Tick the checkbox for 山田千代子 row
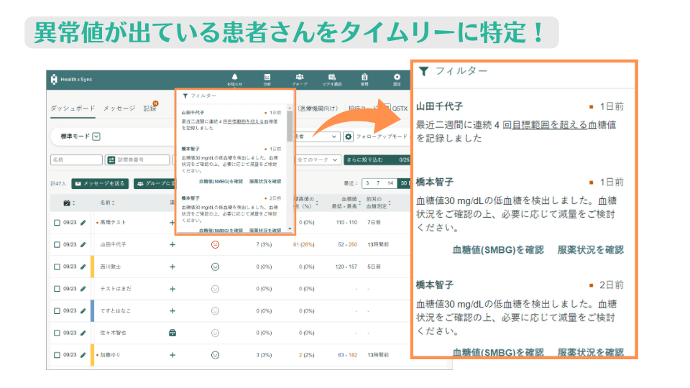The image size is (690, 388). click(57, 244)
